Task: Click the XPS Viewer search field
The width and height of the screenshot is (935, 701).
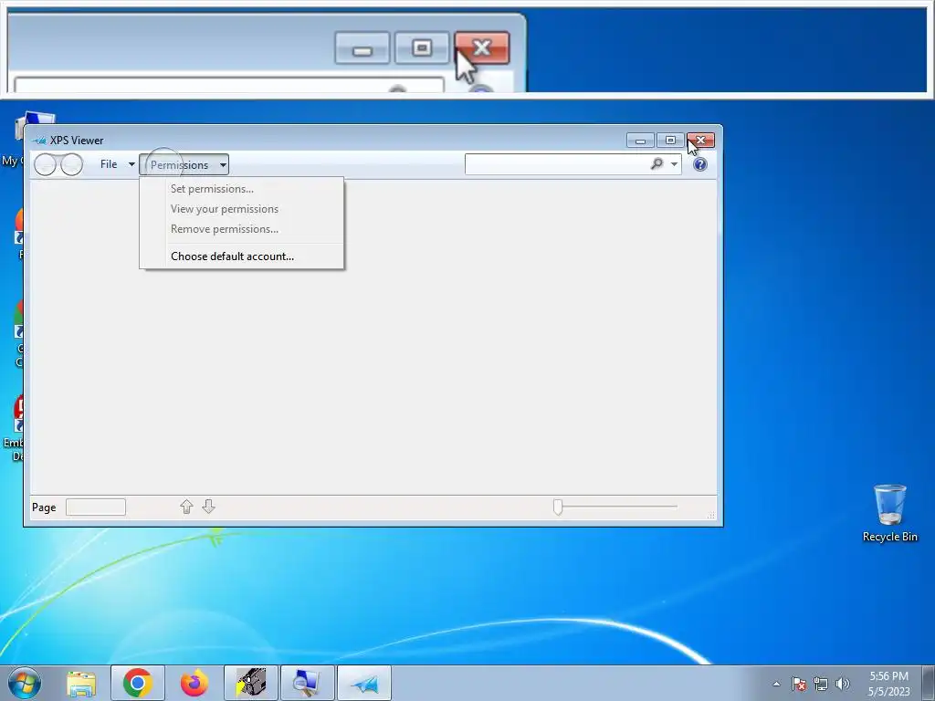Action: [x=556, y=164]
